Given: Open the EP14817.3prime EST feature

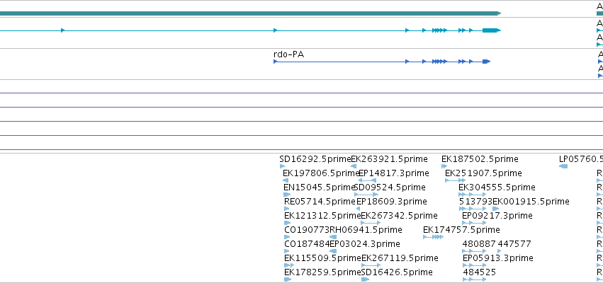Looking at the screenshot, I should [367, 180].
